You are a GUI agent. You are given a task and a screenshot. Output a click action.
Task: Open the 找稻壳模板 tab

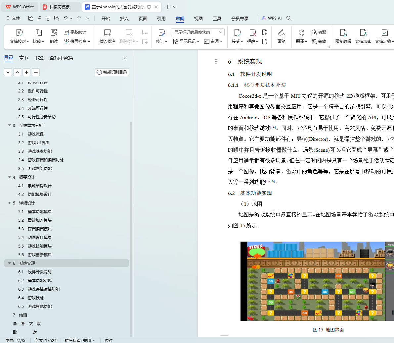point(60,7)
